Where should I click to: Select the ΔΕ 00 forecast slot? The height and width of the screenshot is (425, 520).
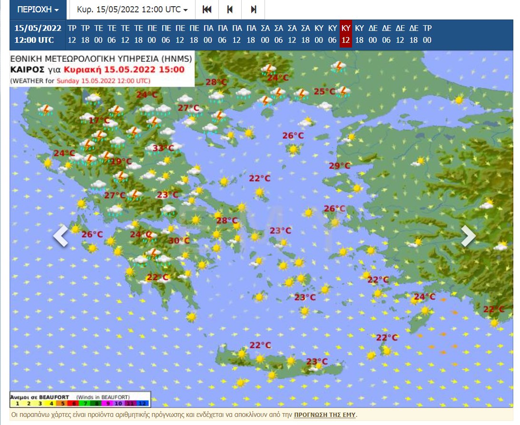[x=373, y=34]
